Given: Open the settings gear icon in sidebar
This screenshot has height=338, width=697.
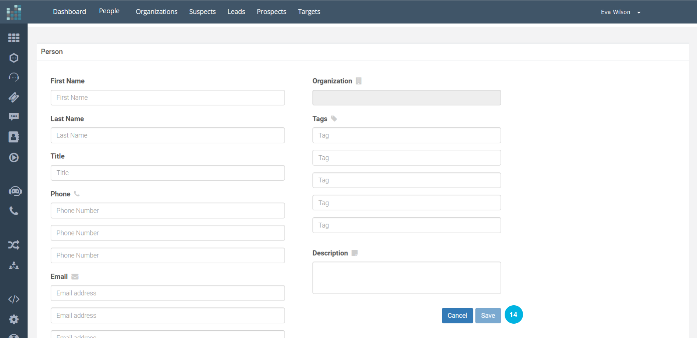Looking at the screenshot, I should point(14,319).
